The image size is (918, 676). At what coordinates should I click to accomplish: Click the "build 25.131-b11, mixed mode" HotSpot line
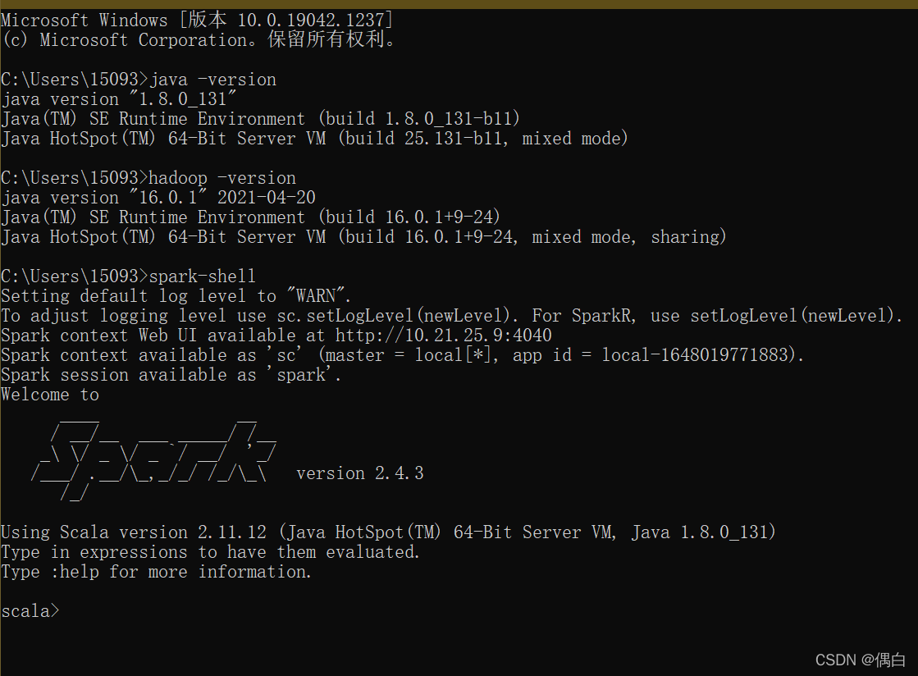click(x=315, y=139)
